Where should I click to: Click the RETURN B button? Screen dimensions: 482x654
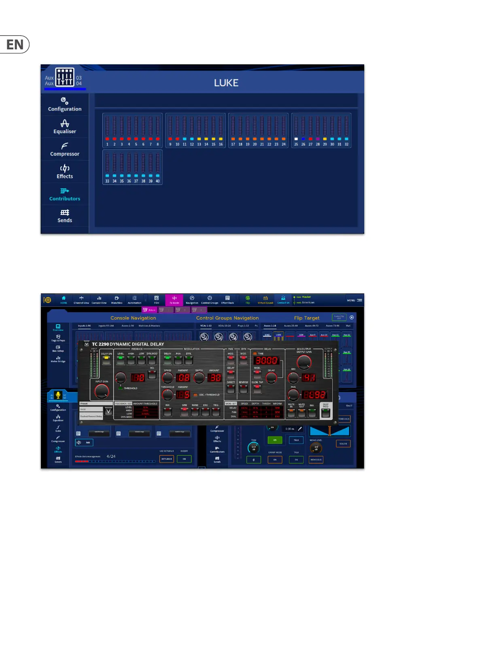coord(167,459)
